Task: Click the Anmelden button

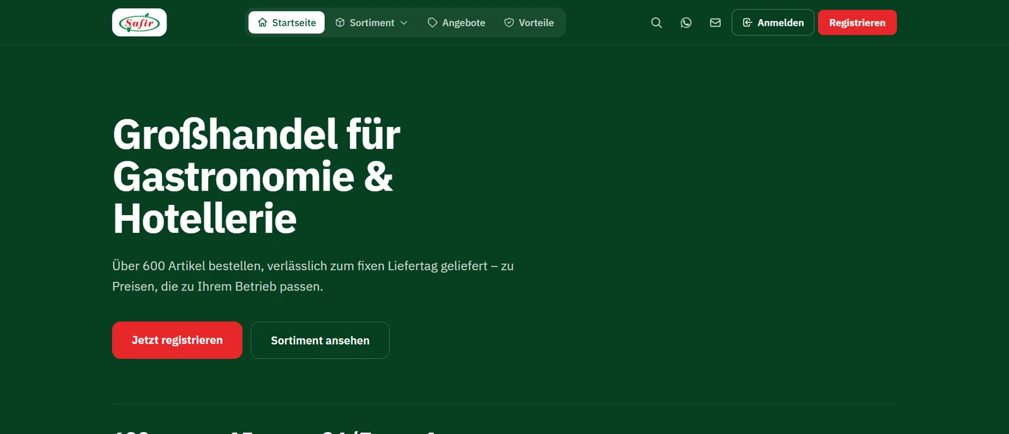Action: click(x=773, y=23)
